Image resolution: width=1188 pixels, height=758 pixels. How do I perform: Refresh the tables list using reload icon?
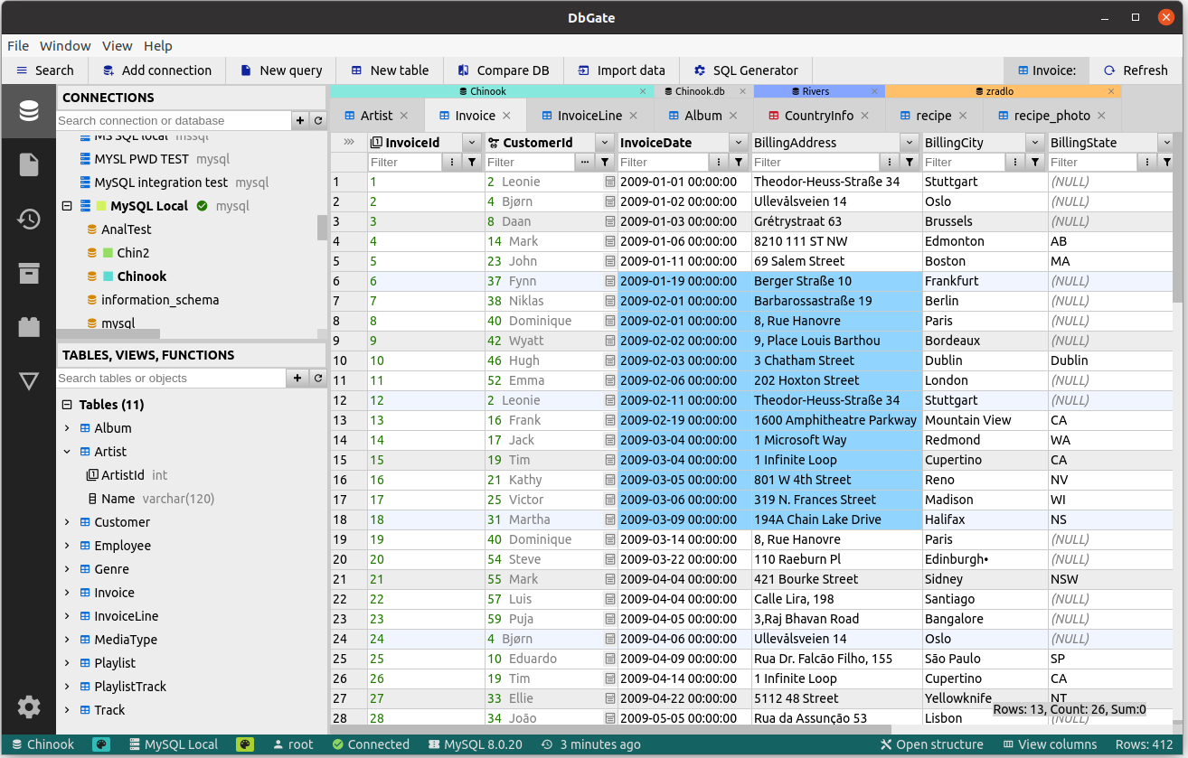tap(318, 378)
